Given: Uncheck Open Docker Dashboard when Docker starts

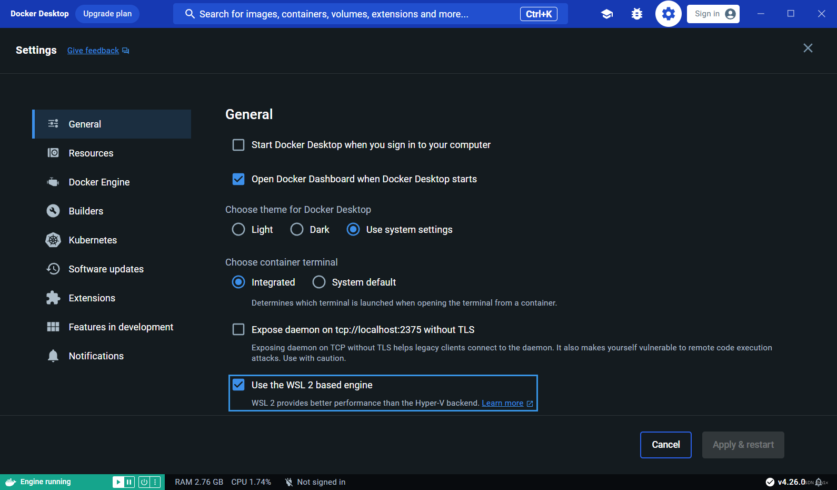Looking at the screenshot, I should pyautogui.click(x=238, y=179).
